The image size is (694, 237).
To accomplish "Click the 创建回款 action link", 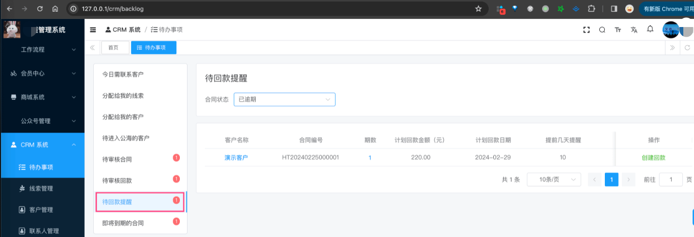I will (653, 157).
